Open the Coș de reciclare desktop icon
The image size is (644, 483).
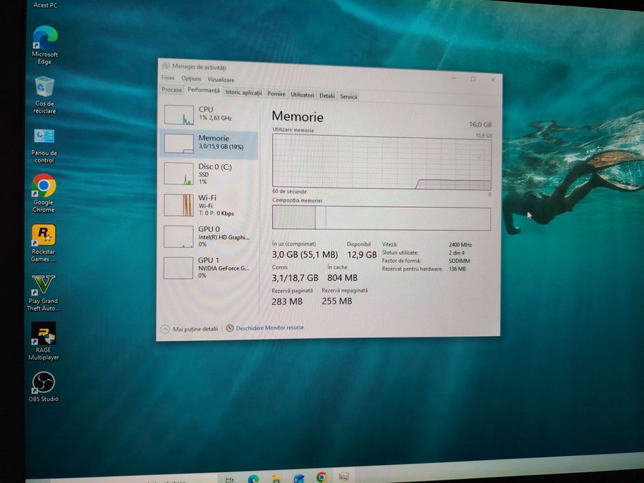44,95
